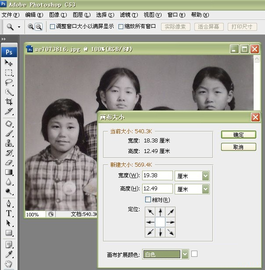The image size is (265, 270).
Task: Click the canvas extension color swatch
Action: click(194, 254)
